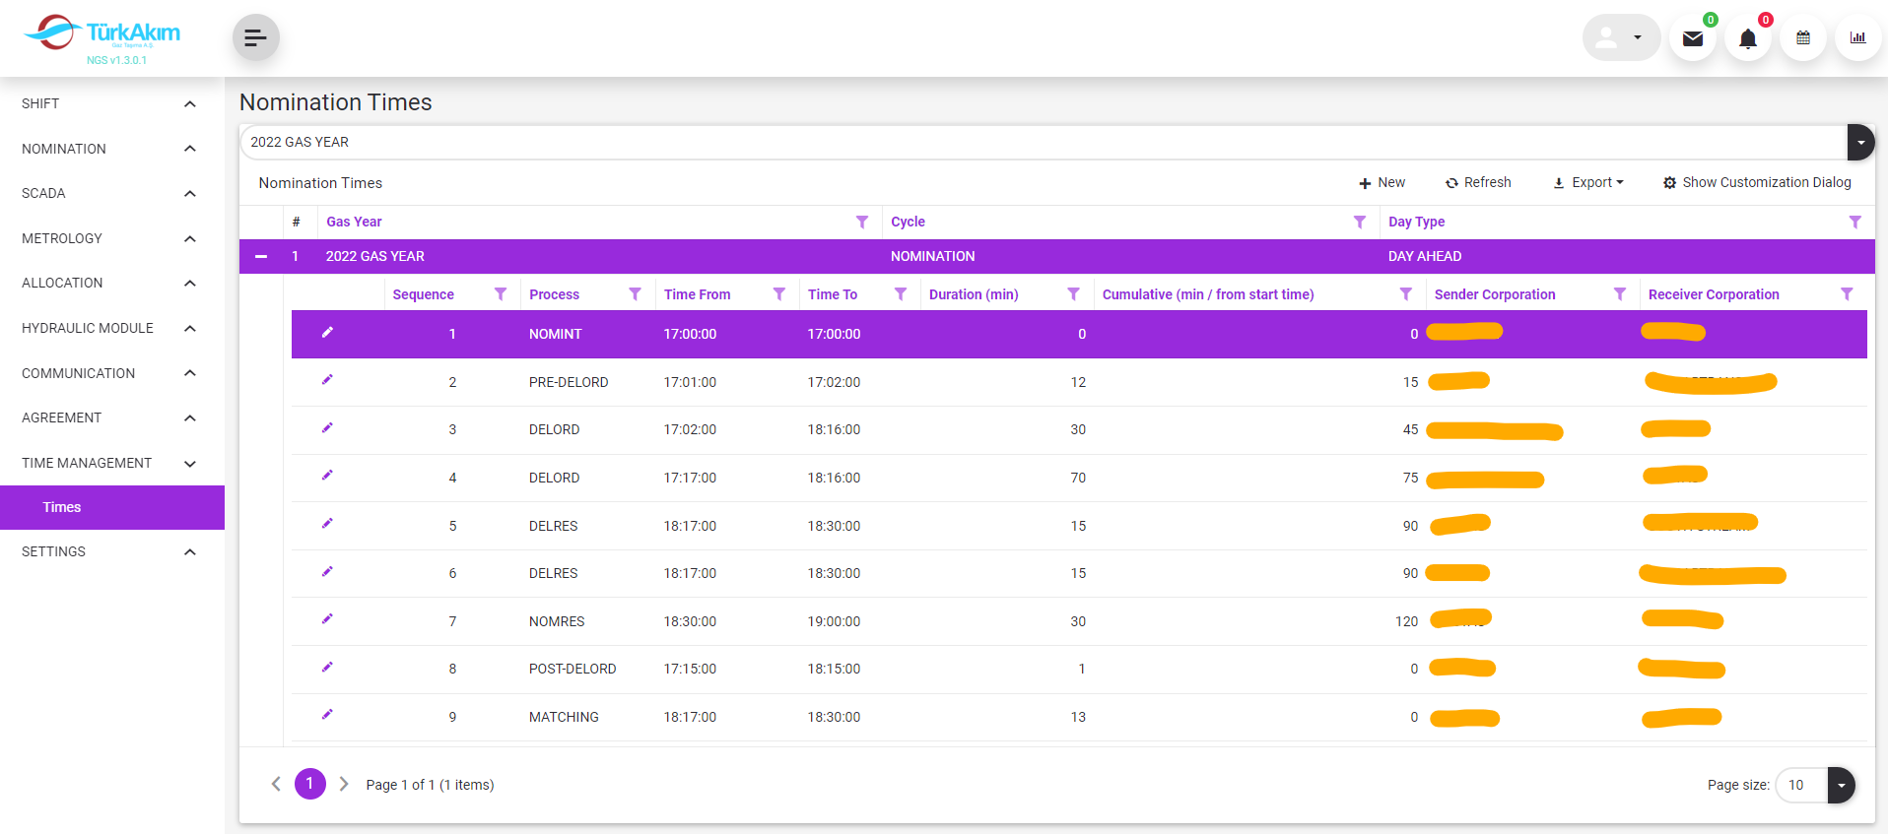Open the notifications bell icon
The width and height of the screenshot is (1888, 834).
point(1747,38)
